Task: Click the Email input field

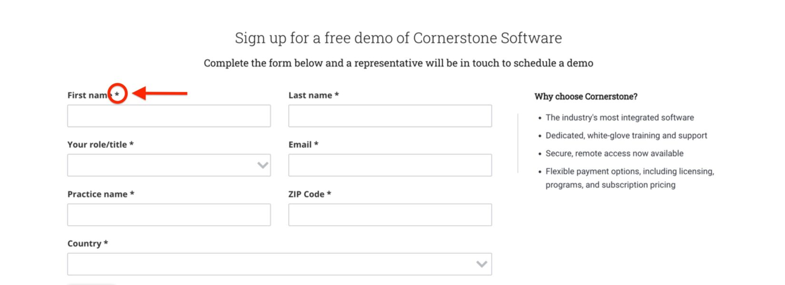Action: click(389, 165)
